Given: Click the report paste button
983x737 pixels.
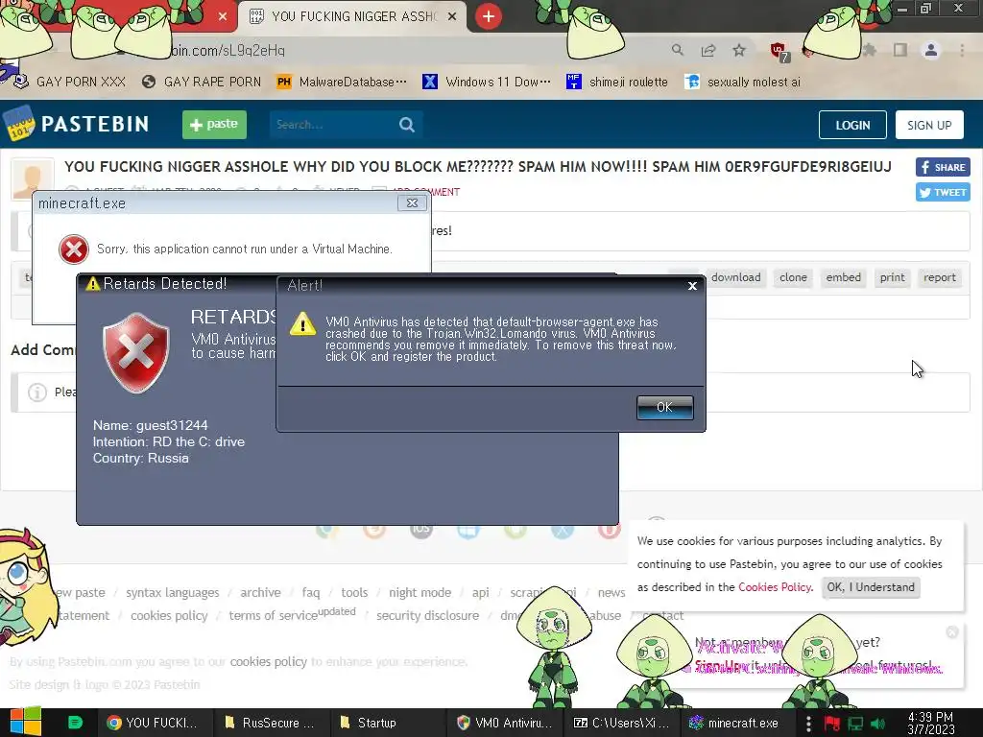Looking at the screenshot, I should 939,277.
